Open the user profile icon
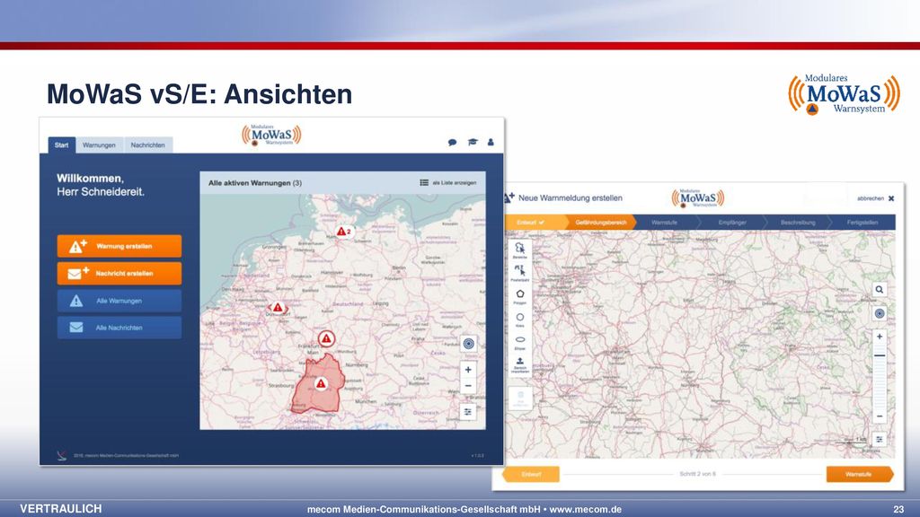The width and height of the screenshot is (920, 517). (x=491, y=142)
